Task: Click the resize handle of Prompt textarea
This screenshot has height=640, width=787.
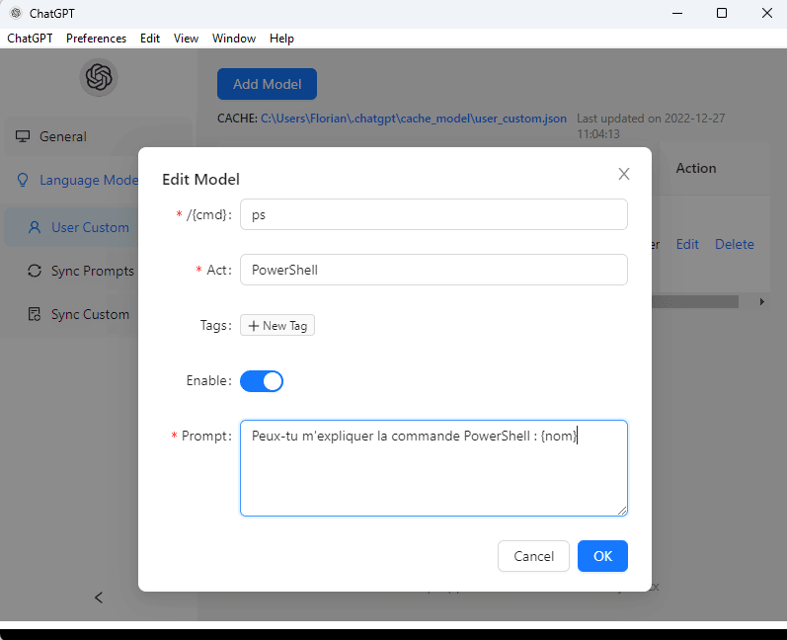Action: (x=622, y=511)
